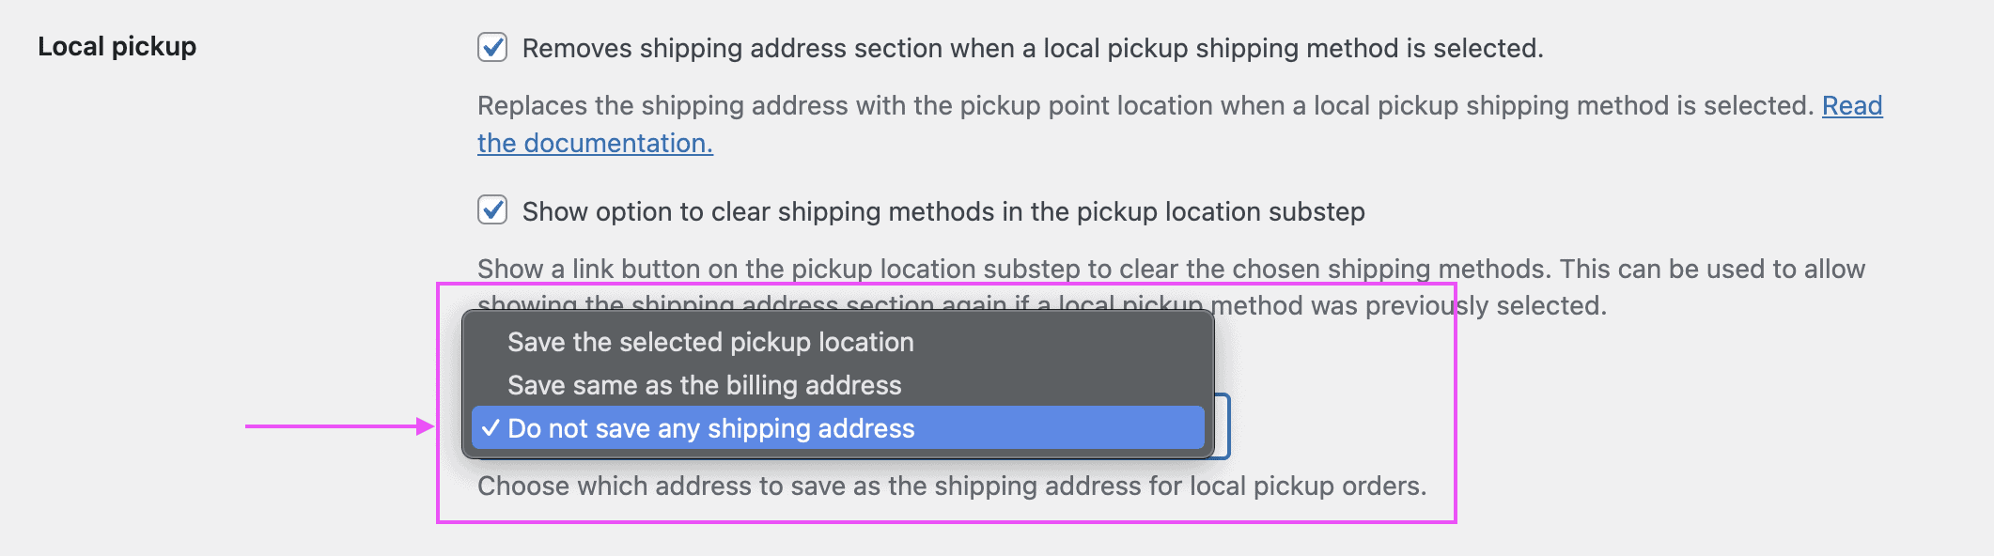Click the blue-outlined select field border
The image size is (1994, 556).
pyautogui.click(x=1224, y=427)
